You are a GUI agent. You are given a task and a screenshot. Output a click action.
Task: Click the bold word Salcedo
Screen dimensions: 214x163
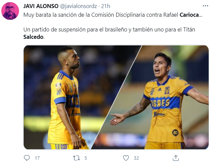tap(33, 37)
